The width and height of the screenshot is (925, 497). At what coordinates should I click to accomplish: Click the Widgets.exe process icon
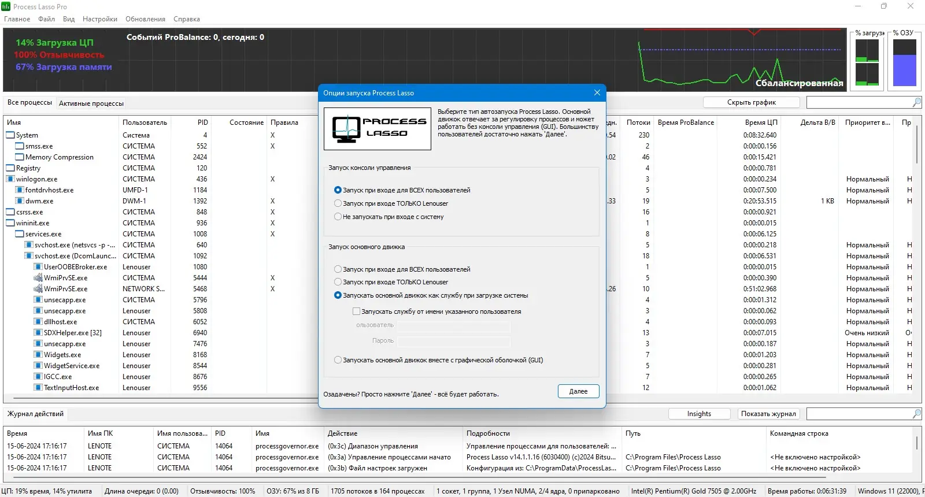tap(38, 355)
